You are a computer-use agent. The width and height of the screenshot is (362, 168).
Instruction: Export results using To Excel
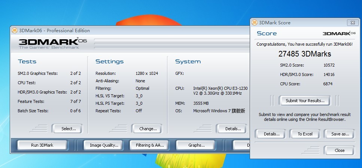305,134
